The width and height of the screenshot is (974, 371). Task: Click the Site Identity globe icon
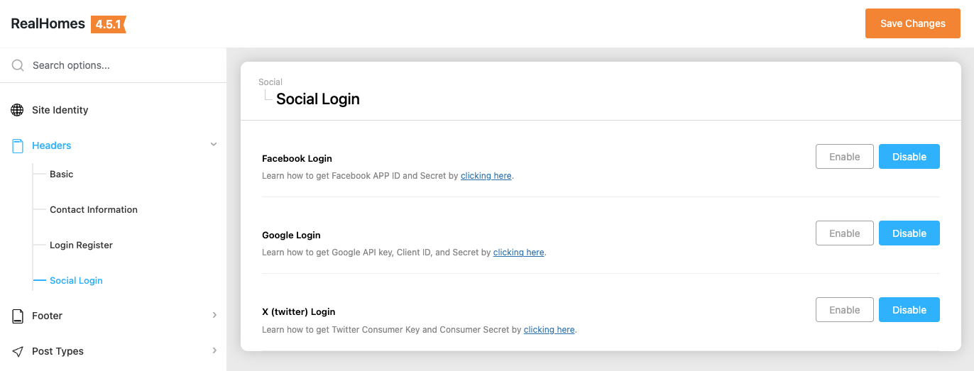18,110
